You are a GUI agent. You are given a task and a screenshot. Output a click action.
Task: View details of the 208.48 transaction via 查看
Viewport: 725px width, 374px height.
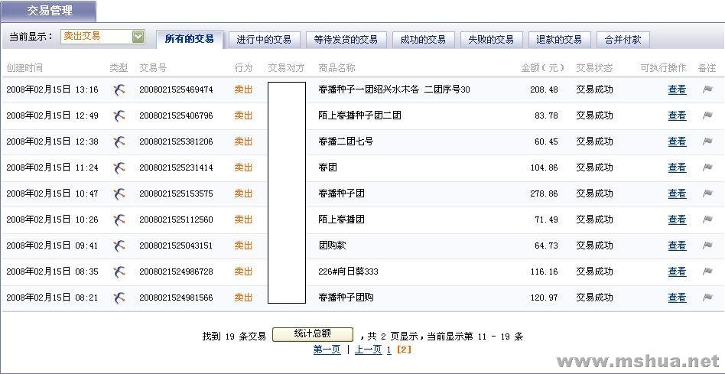coord(677,89)
